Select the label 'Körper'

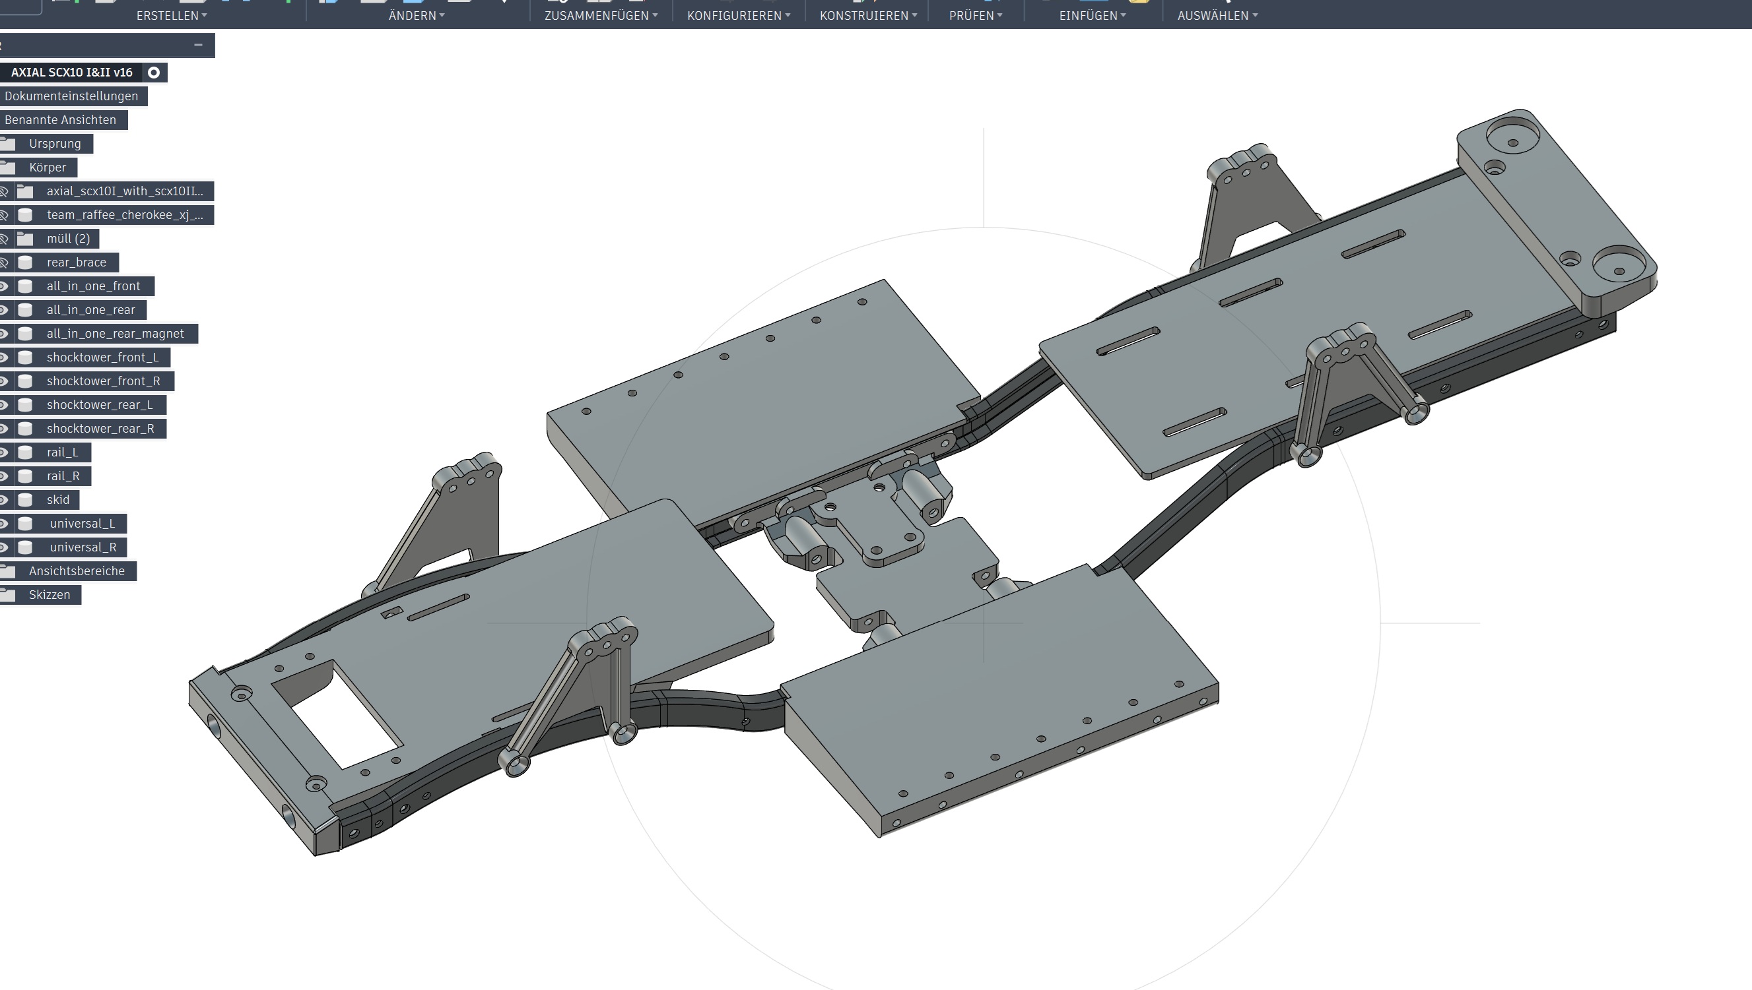coord(48,168)
